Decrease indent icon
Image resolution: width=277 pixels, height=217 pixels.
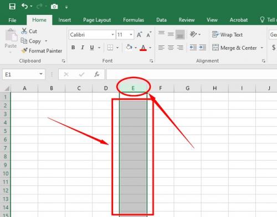click(x=193, y=48)
